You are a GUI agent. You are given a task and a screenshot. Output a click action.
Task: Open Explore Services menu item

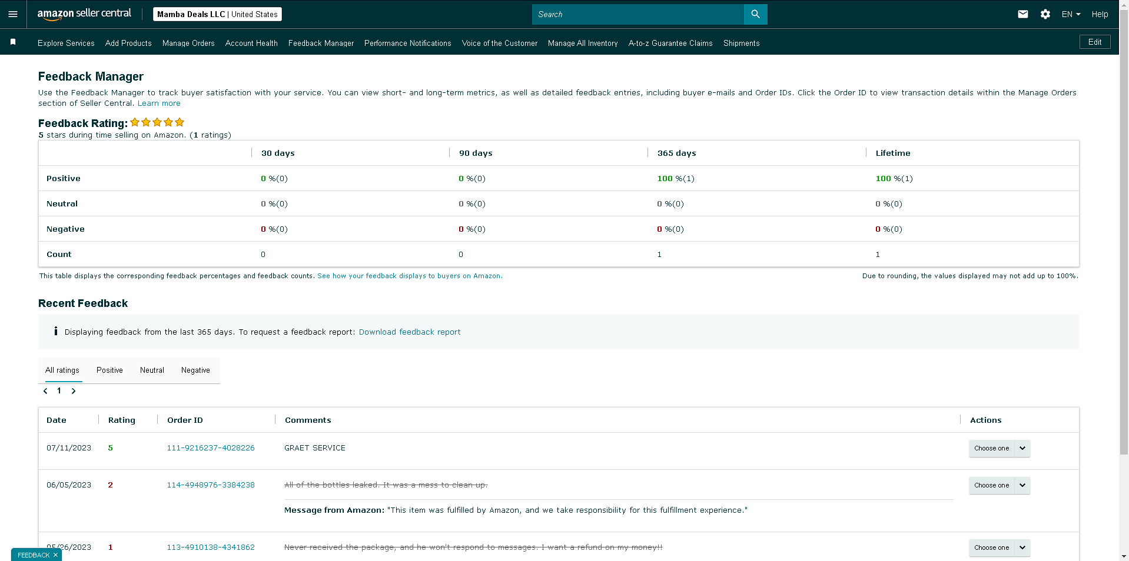66,43
